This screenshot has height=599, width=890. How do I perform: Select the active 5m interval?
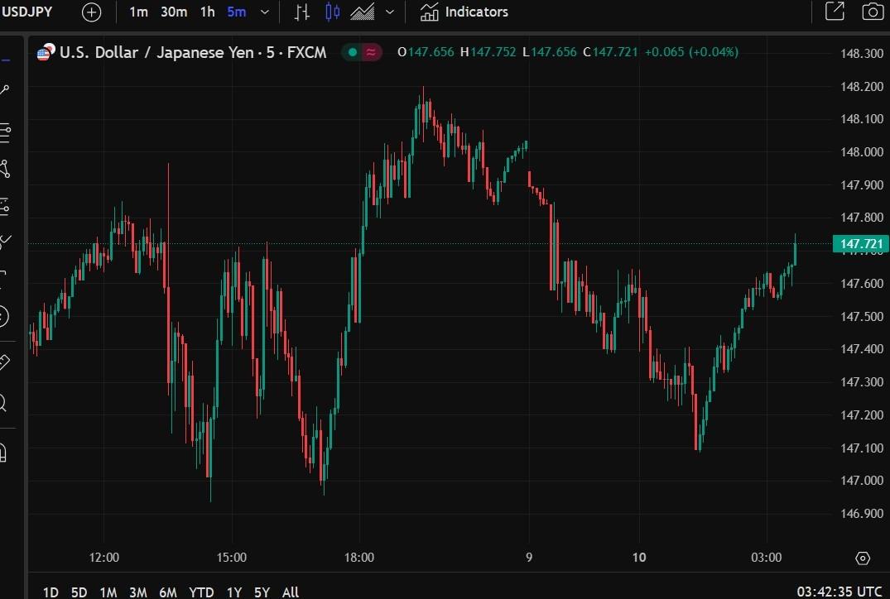pos(236,12)
